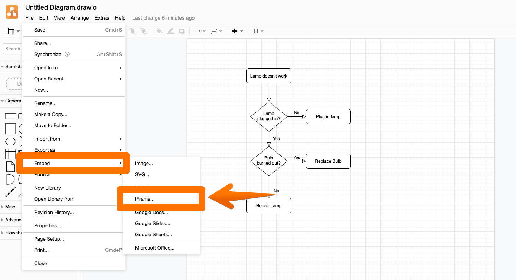Image resolution: width=516 pixels, height=280 pixels.
Task: Collapse the General shapes section
Action: (13, 101)
